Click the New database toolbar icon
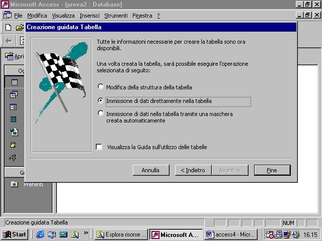Viewport: 322px width, 241px height. (x=8, y=28)
